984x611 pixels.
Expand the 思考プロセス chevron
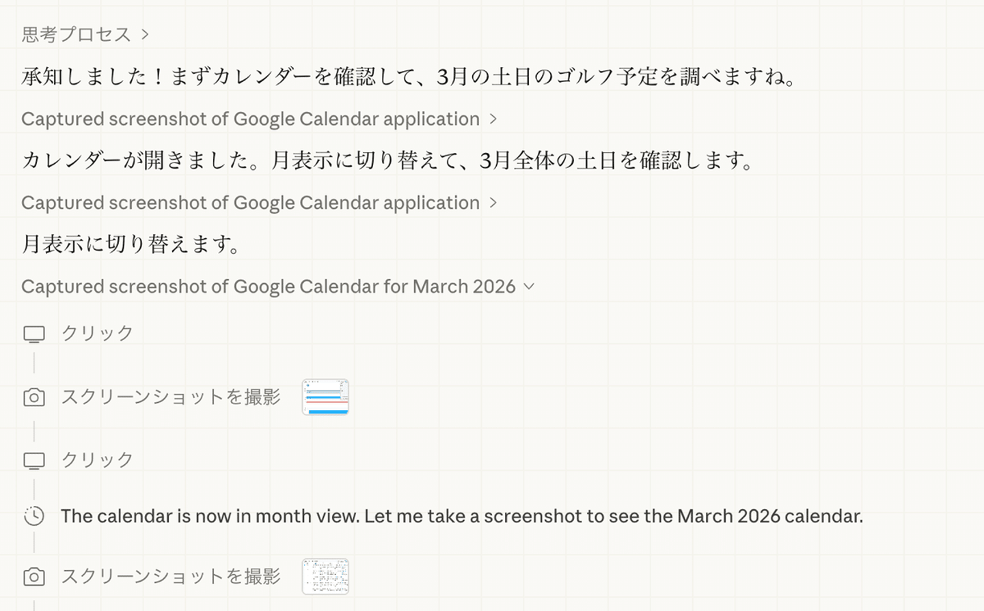pyautogui.click(x=145, y=34)
